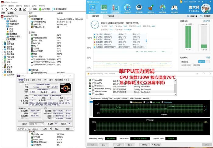The image size is (213, 148).
Task: Open AIDA64 文件(F) menu
Action: (4, 6)
